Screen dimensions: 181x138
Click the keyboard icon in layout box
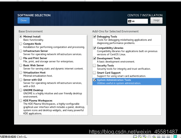click(130, 21)
